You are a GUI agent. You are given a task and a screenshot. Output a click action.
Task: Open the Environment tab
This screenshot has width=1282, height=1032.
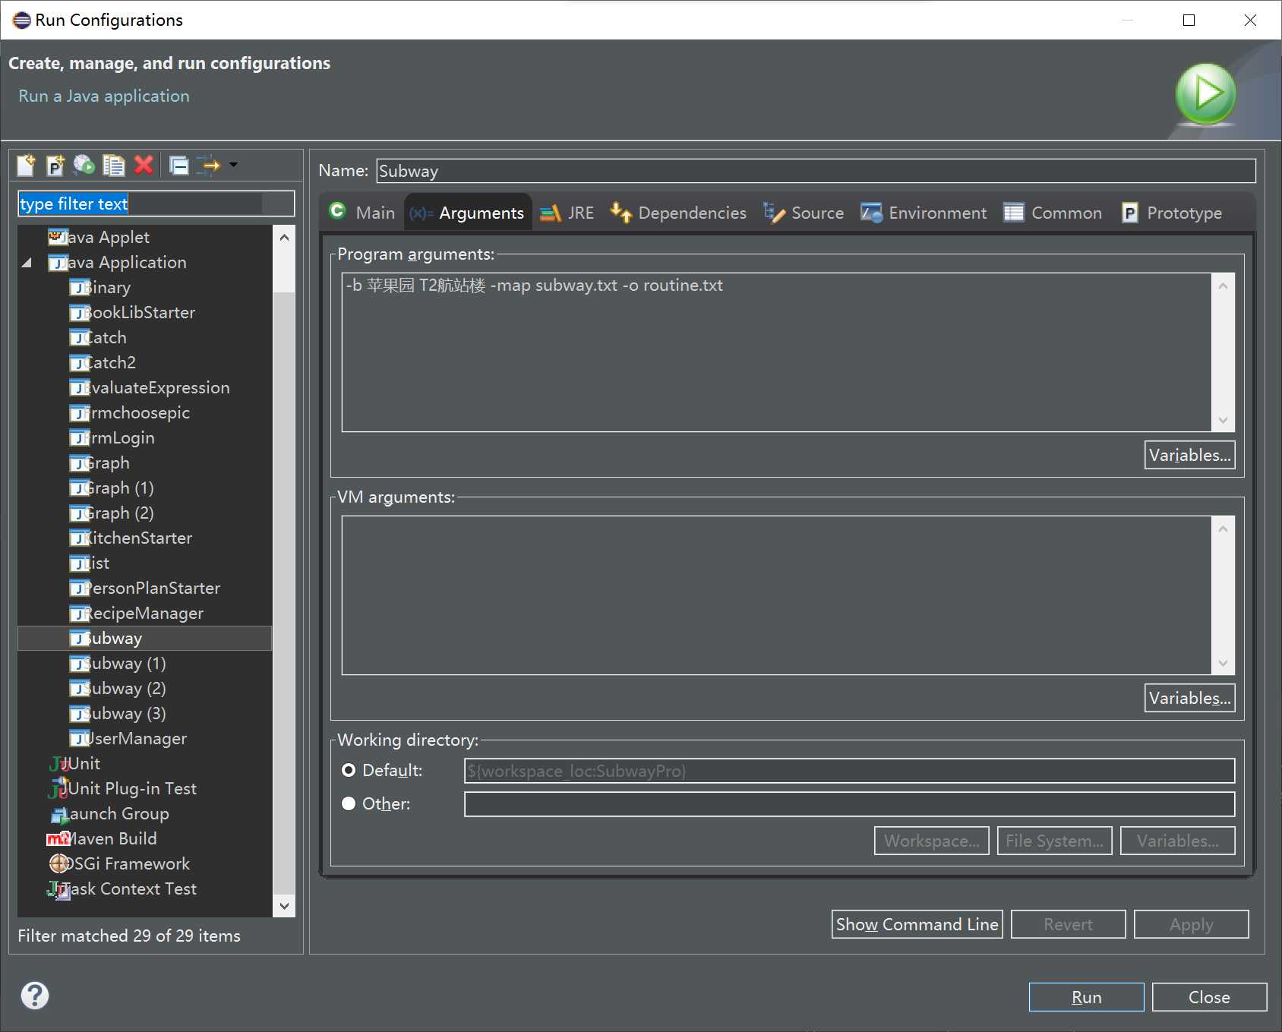click(924, 213)
